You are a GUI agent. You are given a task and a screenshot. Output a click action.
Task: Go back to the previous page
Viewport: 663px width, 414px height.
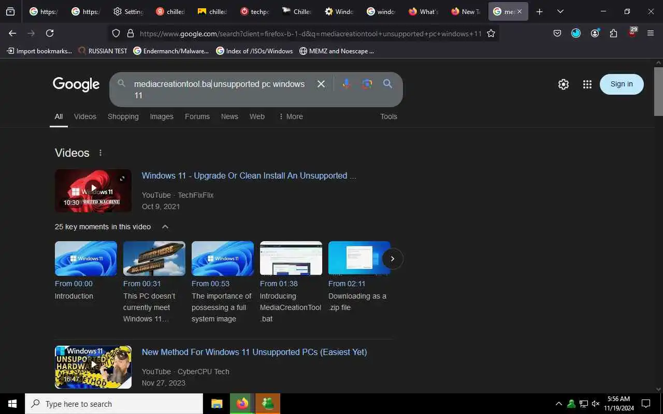click(x=12, y=33)
